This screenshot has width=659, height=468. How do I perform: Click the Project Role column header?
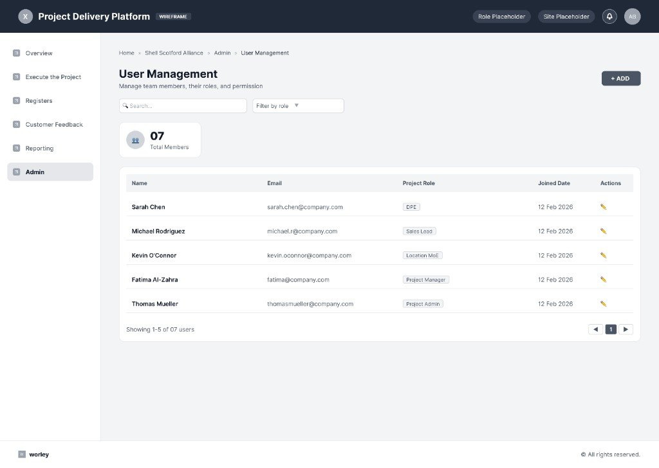click(x=418, y=183)
